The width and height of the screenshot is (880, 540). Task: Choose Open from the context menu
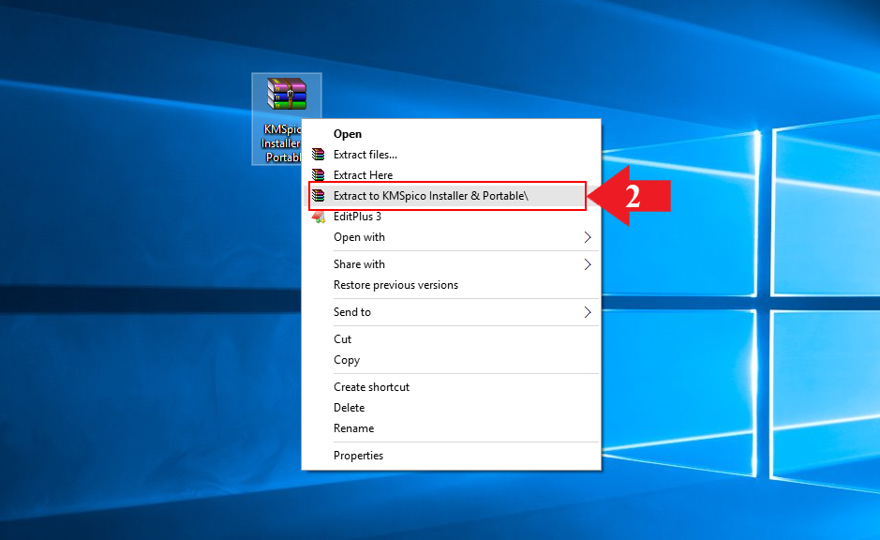(451, 134)
